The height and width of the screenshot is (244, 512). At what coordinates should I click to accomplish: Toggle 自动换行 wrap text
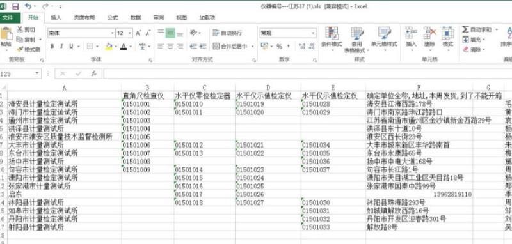tap(227, 33)
